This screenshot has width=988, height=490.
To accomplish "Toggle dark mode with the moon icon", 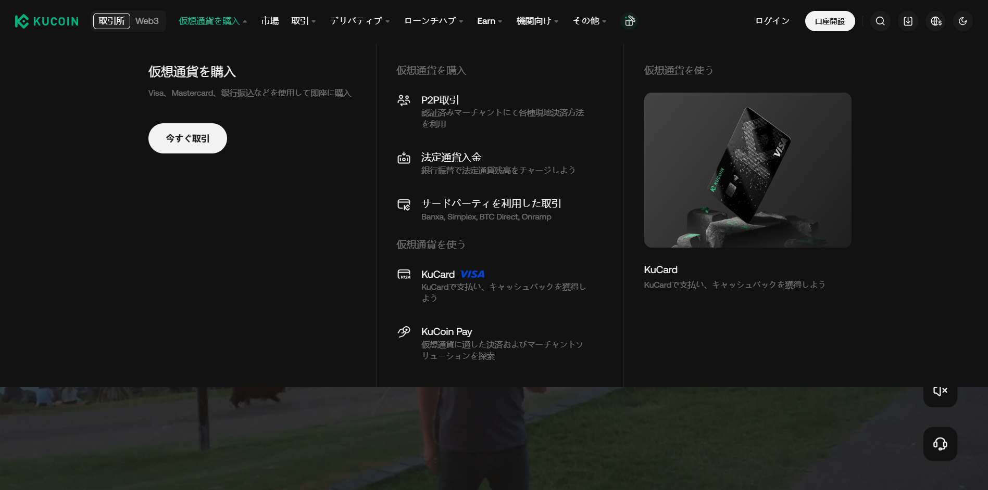I will (962, 21).
